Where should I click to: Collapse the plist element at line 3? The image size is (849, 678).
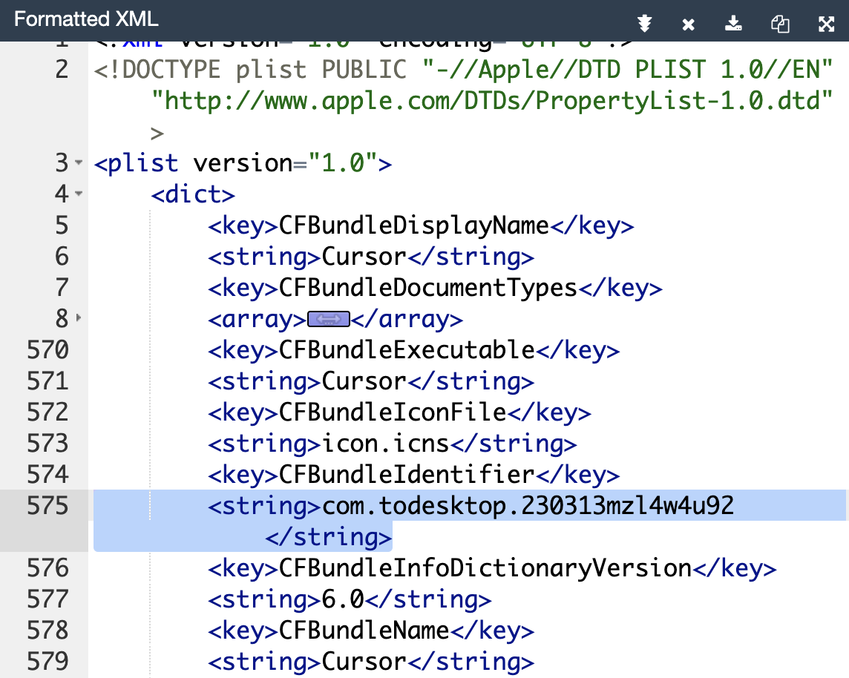pos(79,162)
